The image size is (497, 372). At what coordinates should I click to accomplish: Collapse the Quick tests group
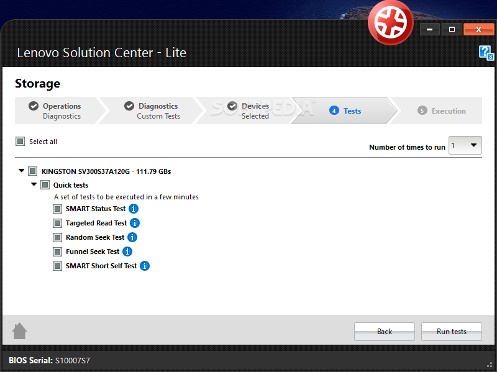point(34,184)
